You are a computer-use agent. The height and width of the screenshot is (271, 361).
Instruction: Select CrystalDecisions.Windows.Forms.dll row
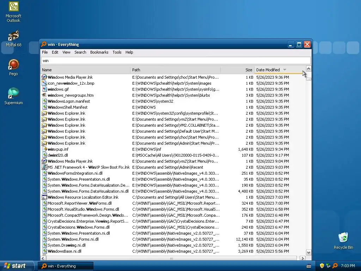(173, 227)
